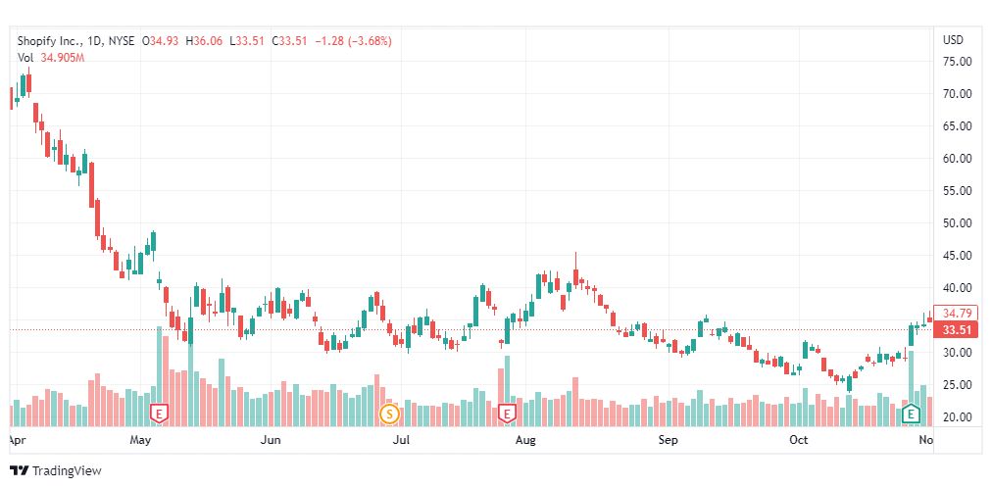
Task: Click the H36.06 high value
Action: [205, 41]
